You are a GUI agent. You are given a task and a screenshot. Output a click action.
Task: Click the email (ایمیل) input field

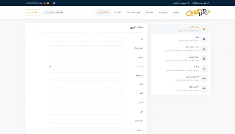(x=86, y=84)
